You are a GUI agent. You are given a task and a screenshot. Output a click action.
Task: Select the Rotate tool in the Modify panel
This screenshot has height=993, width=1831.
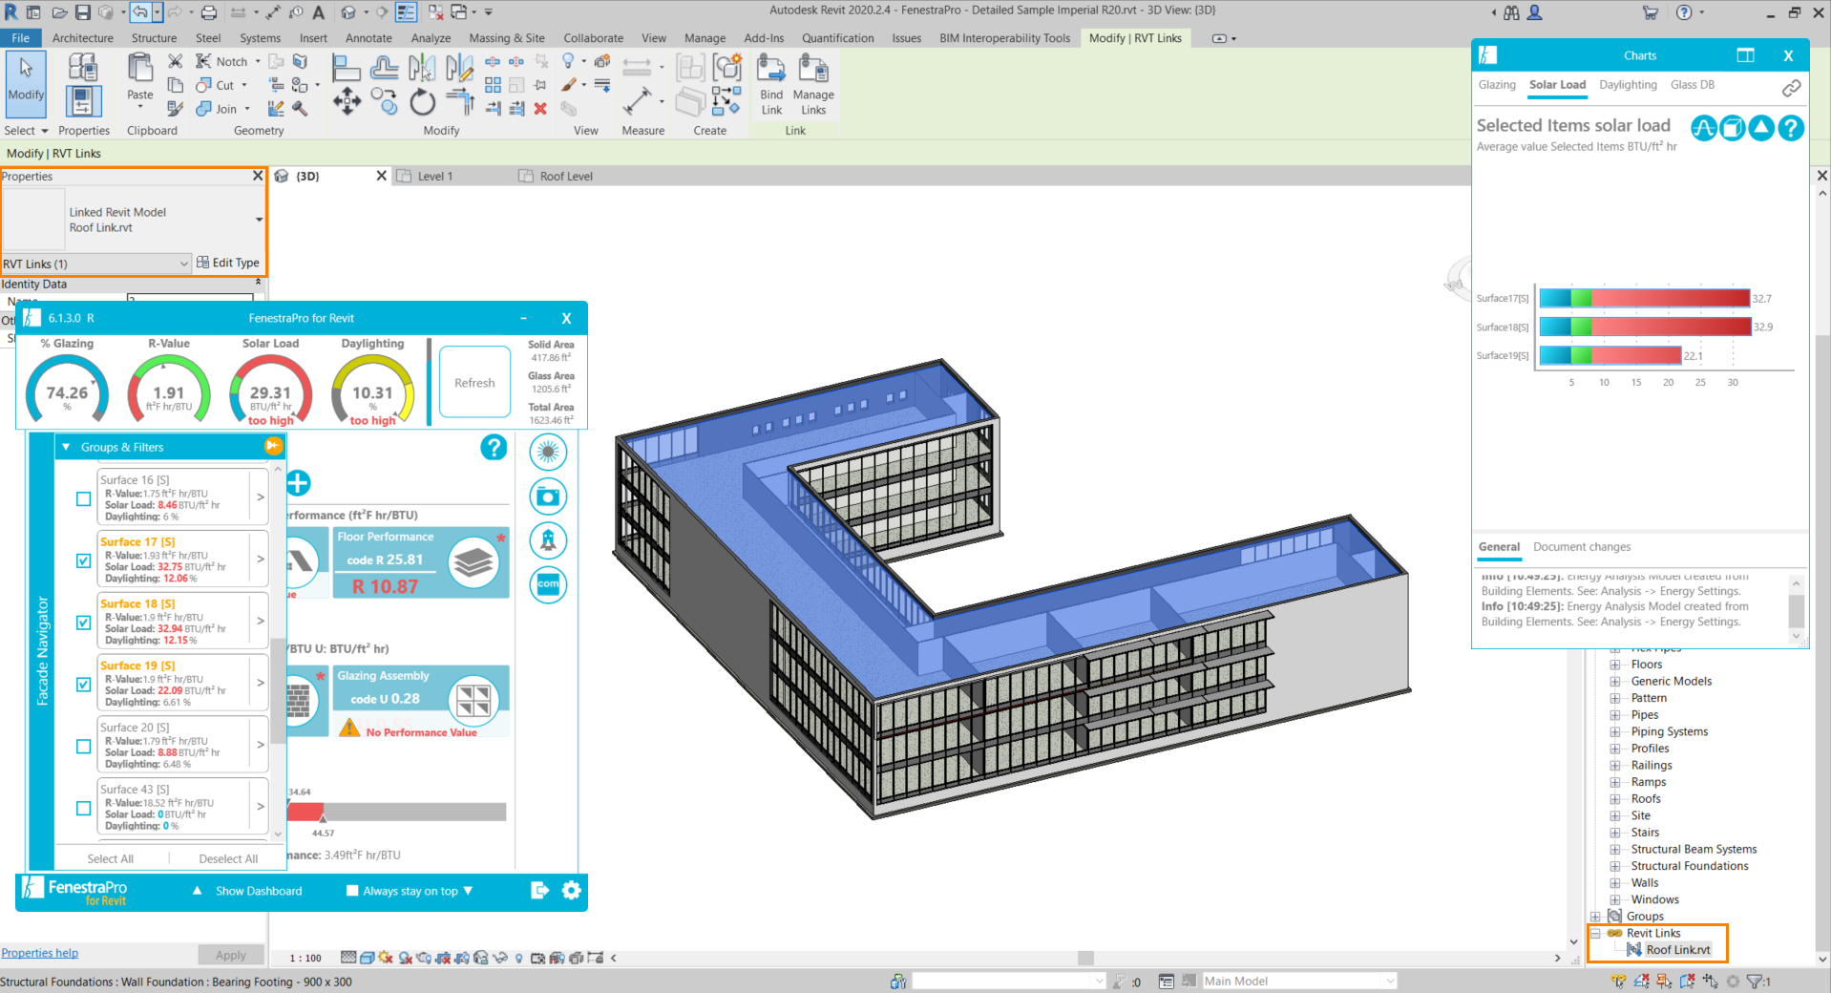pos(422,101)
